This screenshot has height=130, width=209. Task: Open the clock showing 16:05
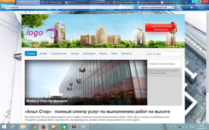tap(201, 127)
